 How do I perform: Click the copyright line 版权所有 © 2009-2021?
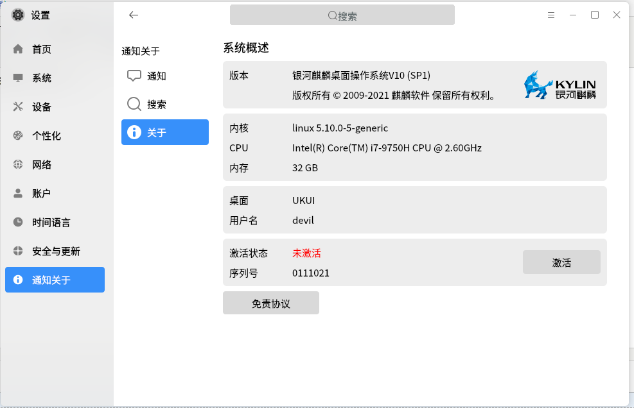click(x=393, y=96)
